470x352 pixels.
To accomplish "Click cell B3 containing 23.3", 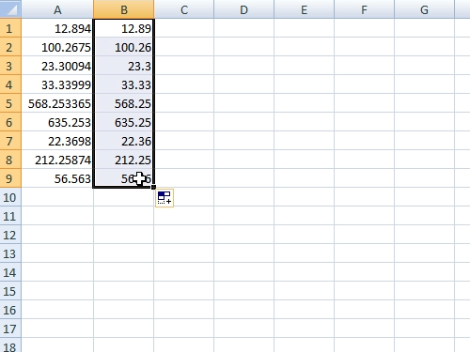I will click(x=124, y=66).
